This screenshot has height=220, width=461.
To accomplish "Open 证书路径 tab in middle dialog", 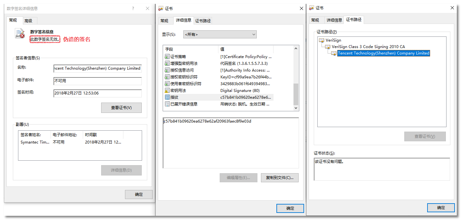I will (x=203, y=21).
